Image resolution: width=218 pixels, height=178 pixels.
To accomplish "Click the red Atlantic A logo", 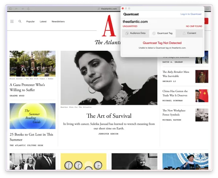I will pos(109,26).
